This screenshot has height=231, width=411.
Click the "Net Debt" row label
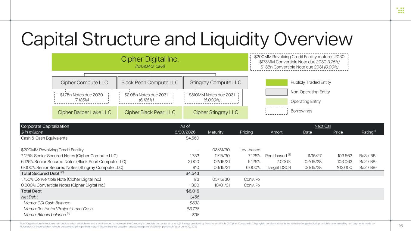[29, 197]
